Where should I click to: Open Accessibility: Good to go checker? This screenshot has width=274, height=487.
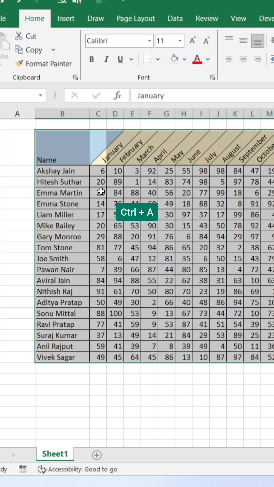coord(77,469)
